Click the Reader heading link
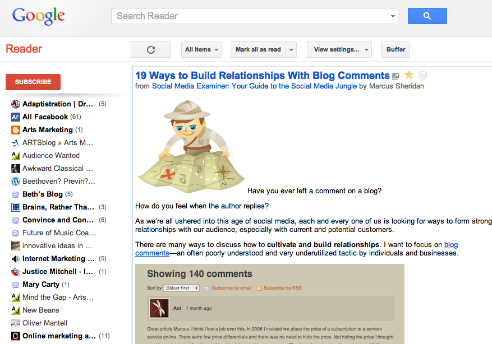 [24, 49]
